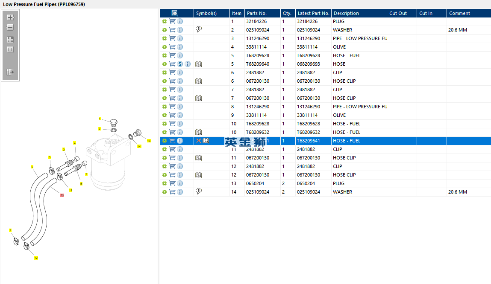Click the book-magnifier symbol on the item 6 HOSE CLIP row
Image resolution: width=491 pixels, height=284 pixels.
tap(199, 81)
